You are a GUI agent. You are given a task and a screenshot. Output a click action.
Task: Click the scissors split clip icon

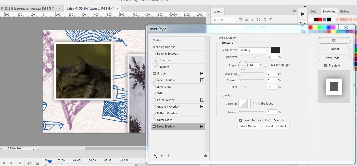pyautogui.click(x=29, y=163)
